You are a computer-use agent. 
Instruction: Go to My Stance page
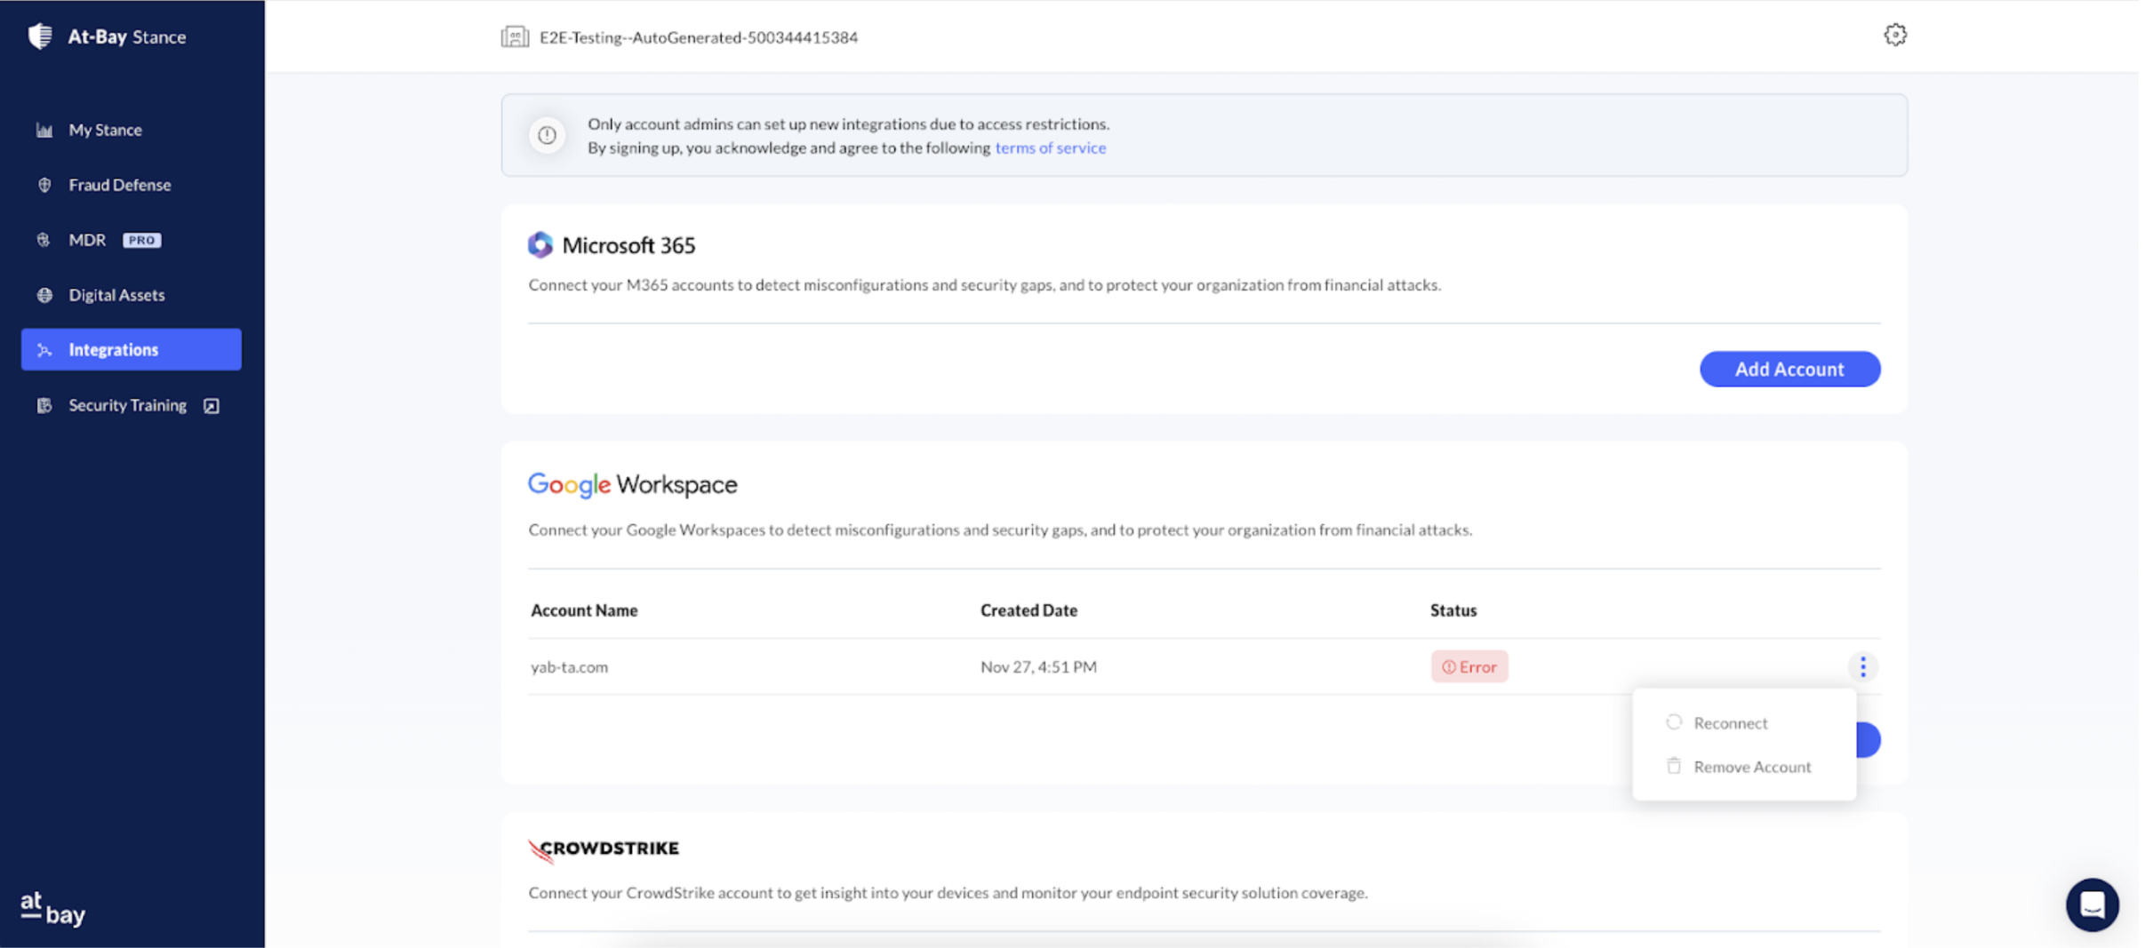coord(105,130)
